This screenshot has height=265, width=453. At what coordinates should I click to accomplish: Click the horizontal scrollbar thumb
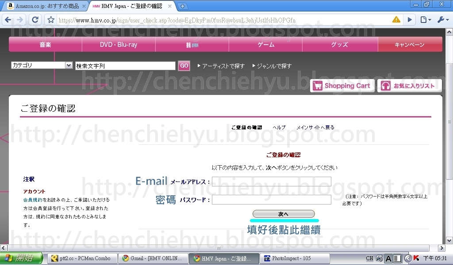click(219, 248)
